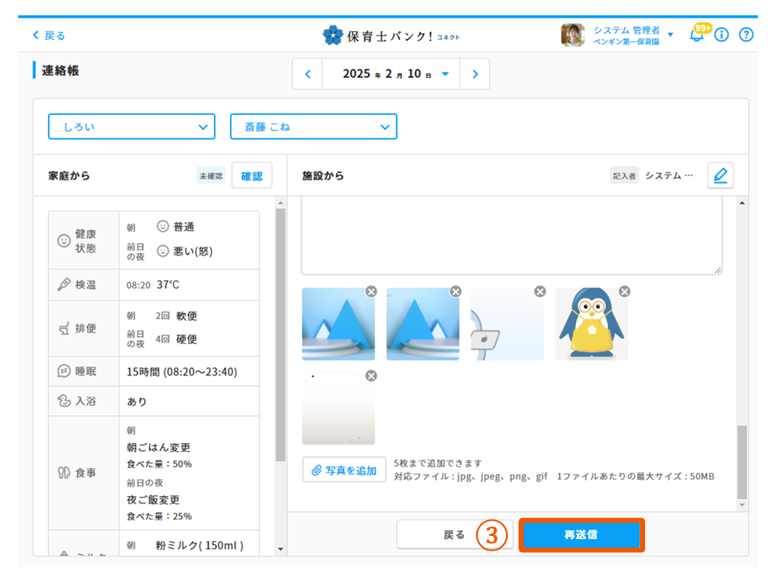The image size is (776, 582).
Task: Open the 斎藤 こね child dropdown
Action: (x=313, y=127)
